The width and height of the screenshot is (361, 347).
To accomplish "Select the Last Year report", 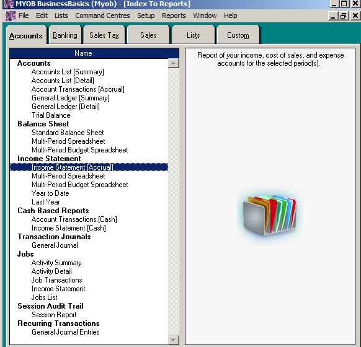I will pyautogui.click(x=45, y=202).
